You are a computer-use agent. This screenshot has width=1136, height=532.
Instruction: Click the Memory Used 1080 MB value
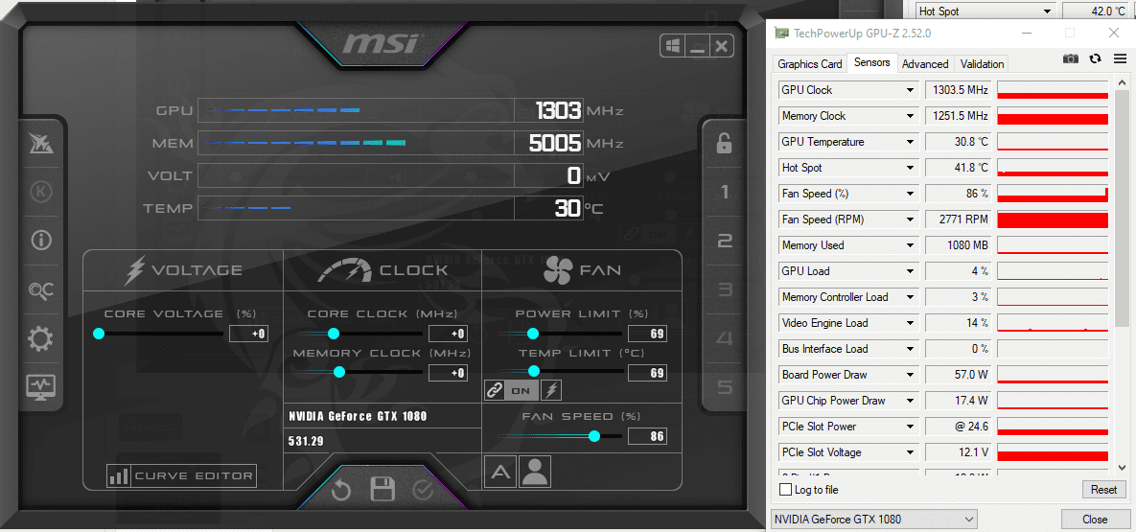click(959, 245)
